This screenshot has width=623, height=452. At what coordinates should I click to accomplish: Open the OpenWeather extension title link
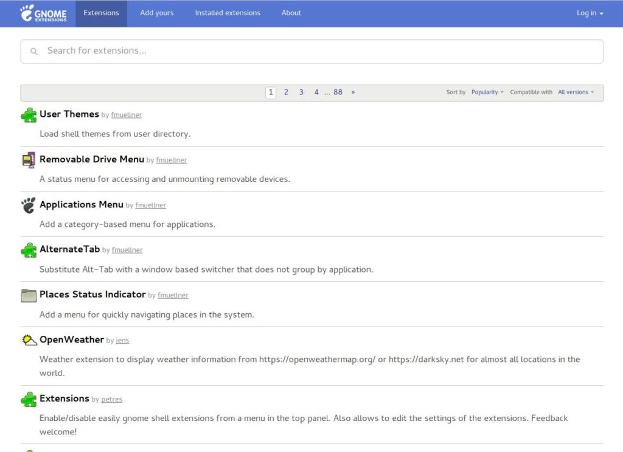[72, 339]
